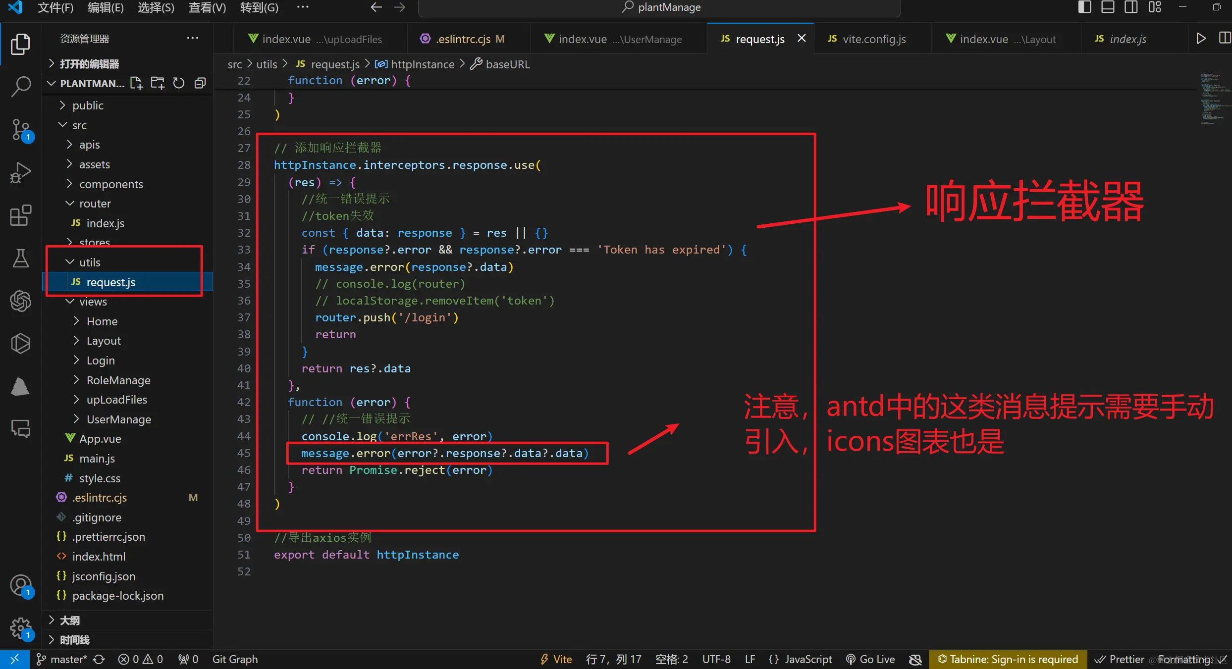The image size is (1232, 669).
Task: Close the request.js editor tab
Action: point(802,38)
